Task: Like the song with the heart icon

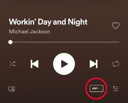Action: [x=116, y=26]
